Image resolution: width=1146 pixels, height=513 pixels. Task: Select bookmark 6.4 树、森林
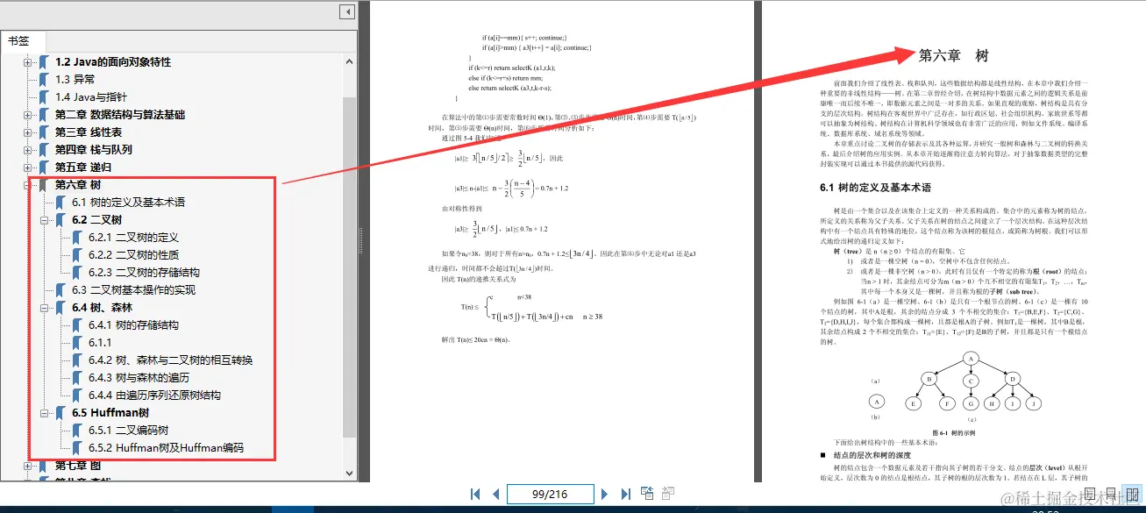point(102,308)
